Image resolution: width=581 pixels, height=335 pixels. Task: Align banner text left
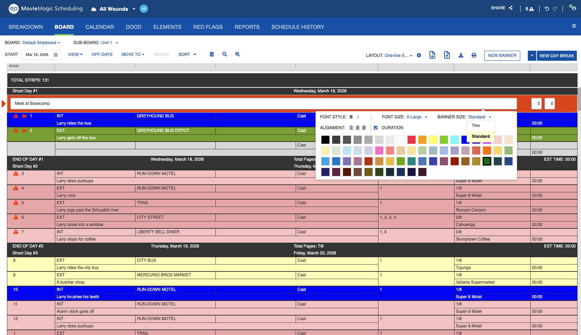351,128
